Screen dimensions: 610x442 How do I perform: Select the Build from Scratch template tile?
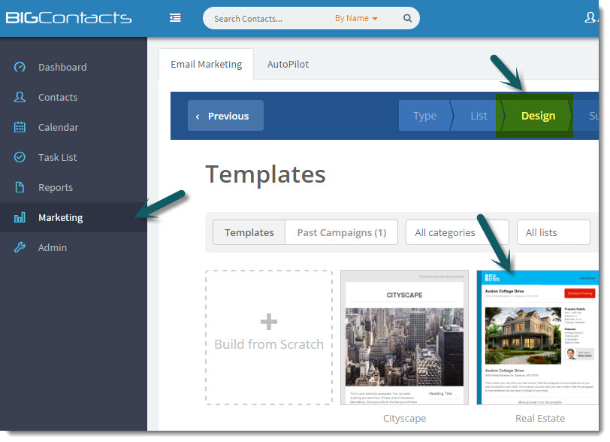pos(269,338)
